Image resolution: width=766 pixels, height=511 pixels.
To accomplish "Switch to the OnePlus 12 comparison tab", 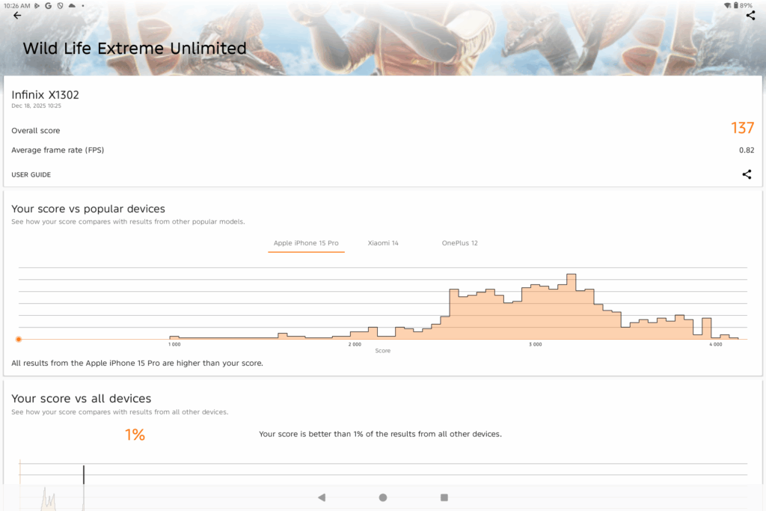I will pos(459,243).
